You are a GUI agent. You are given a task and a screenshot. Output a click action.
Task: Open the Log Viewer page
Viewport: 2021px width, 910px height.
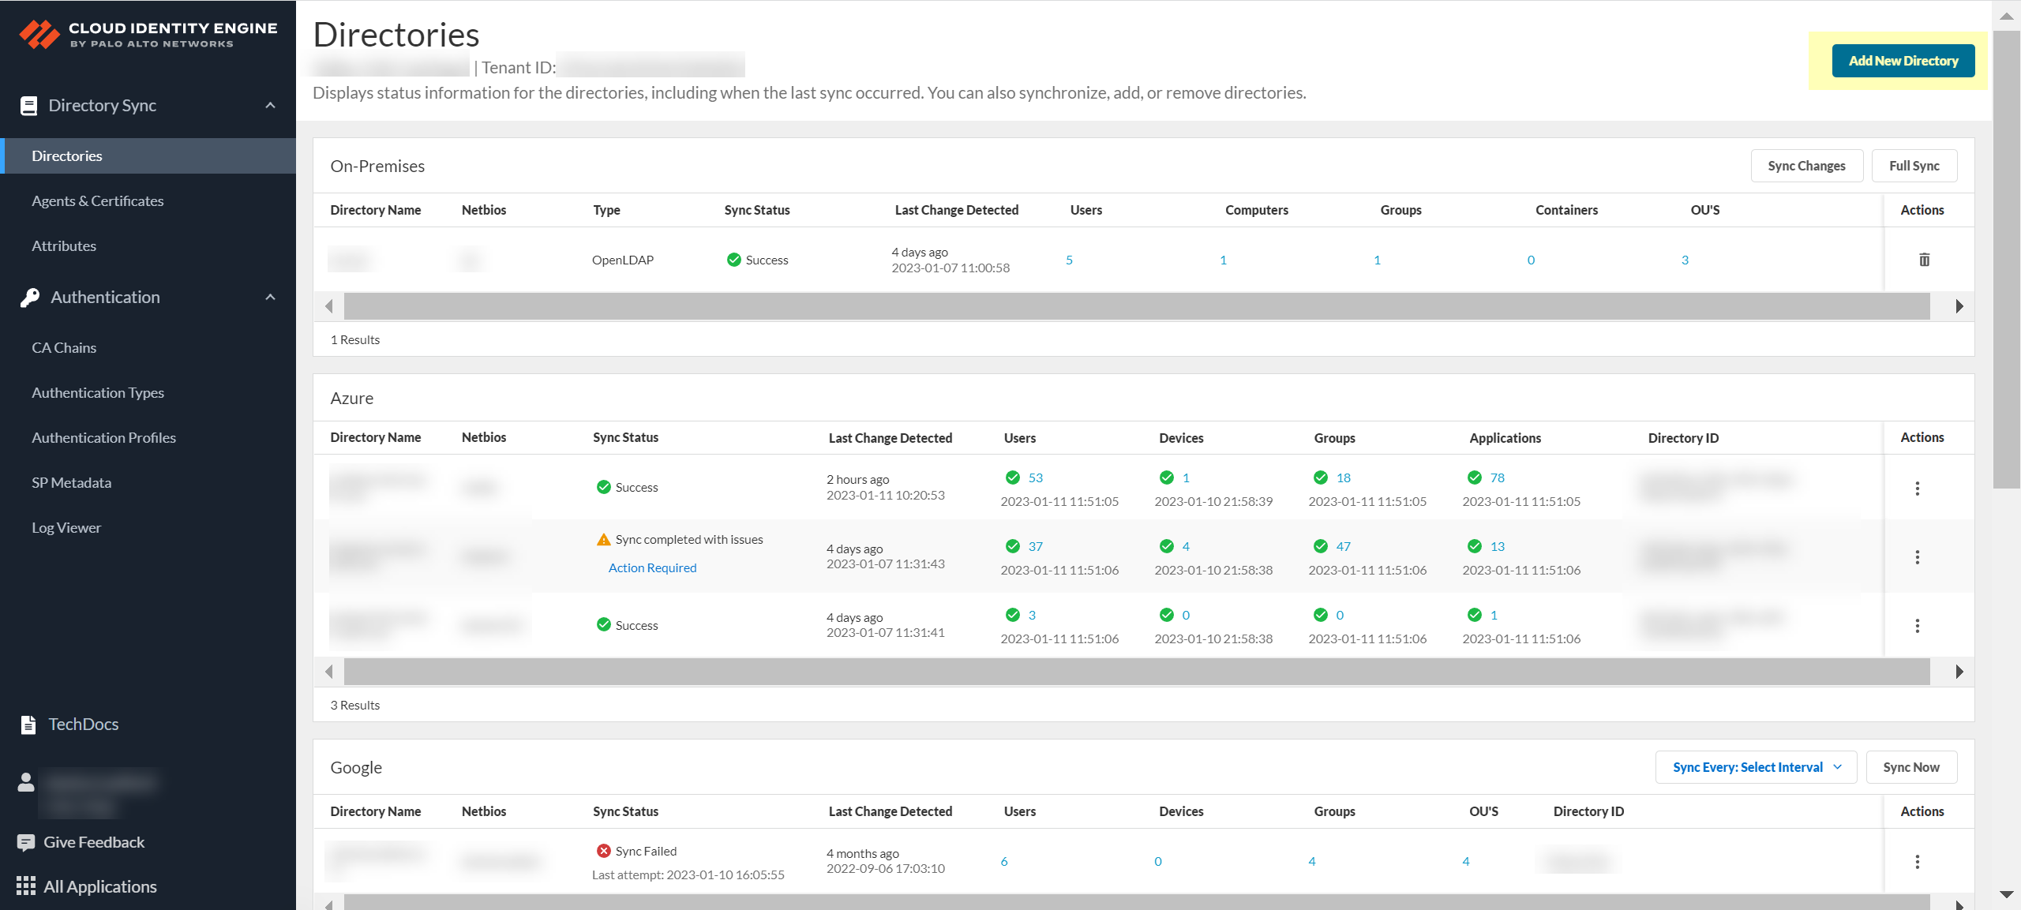pos(66,528)
